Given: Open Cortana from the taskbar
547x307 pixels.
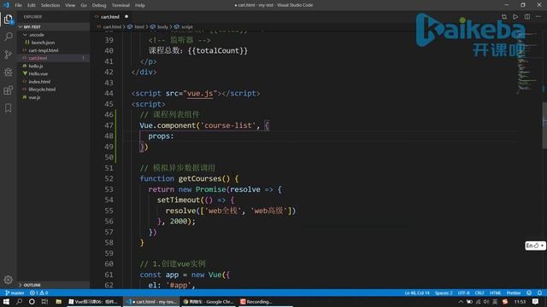Looking at the screenshot, I should coord(32,301).
